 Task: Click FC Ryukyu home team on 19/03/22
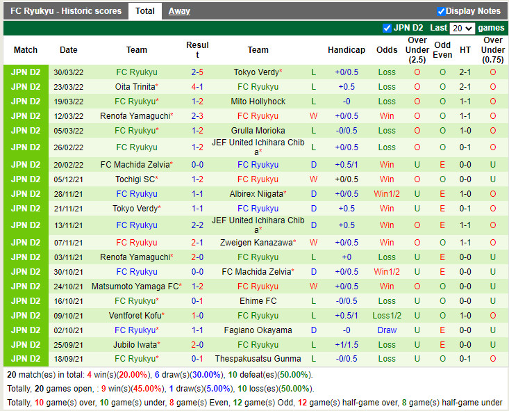coord(135,102)
